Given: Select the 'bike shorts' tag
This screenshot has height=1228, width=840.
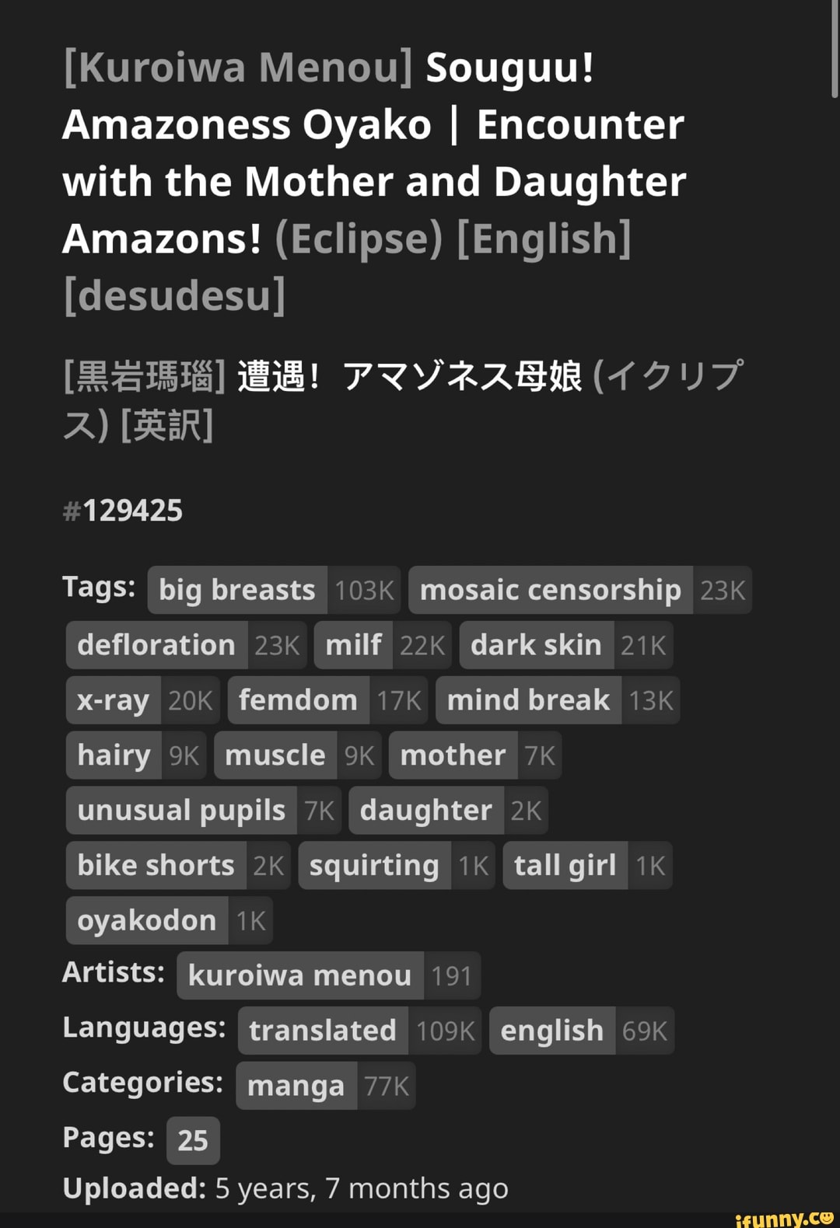Looking at the screenshot, I should tap(156, 867).
